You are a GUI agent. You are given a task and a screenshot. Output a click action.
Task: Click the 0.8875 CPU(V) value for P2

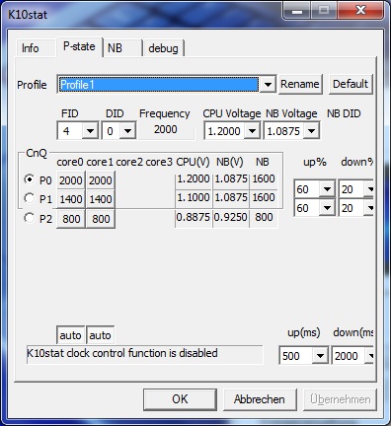click(194, 217)
